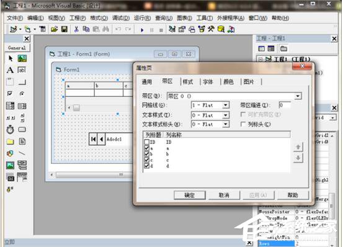The image size is (343, 247).
Task: Switch to the 通用 tab
Action: pyautogui.click(x=146, y=82)
